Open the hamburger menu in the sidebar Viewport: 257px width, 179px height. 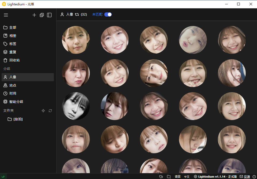click(x=6, y=15)
